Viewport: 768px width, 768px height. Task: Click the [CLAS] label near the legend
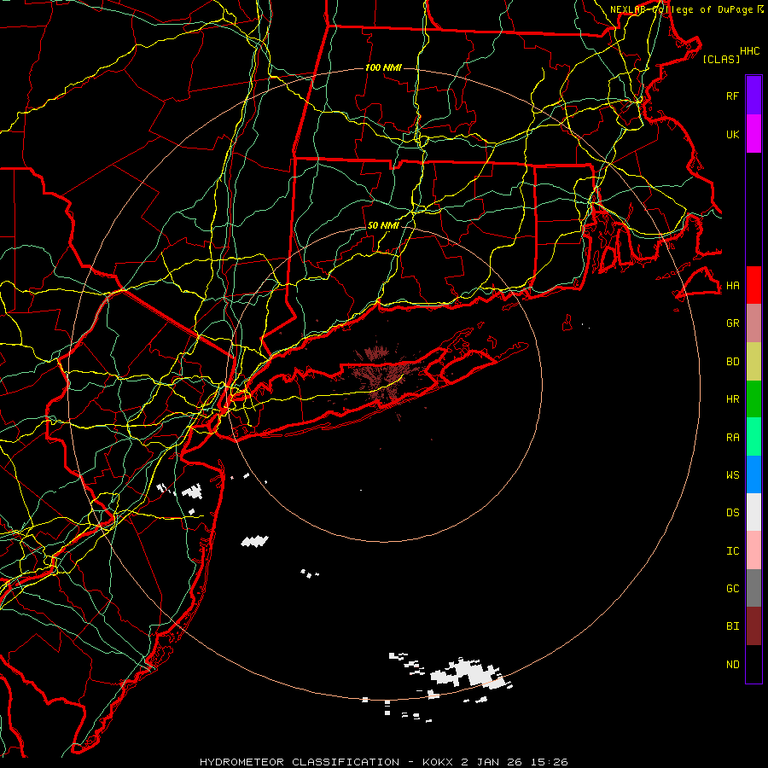coord(721,59)
